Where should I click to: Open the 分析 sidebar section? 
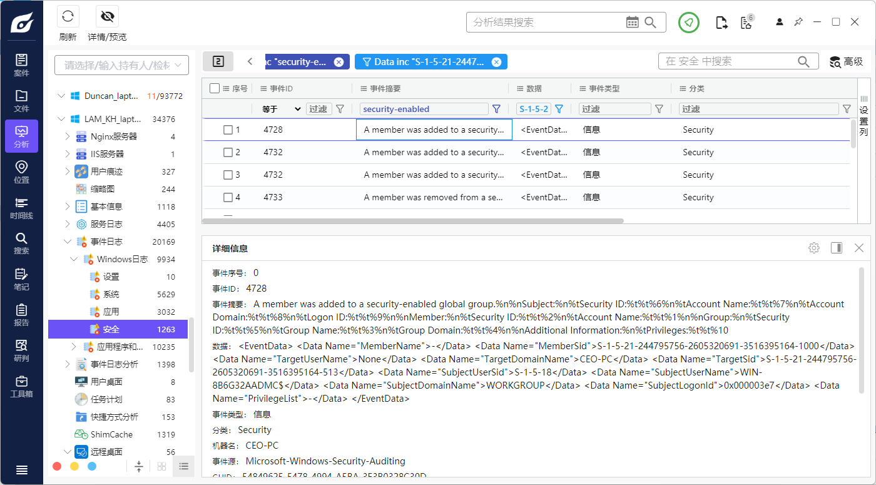(x=21, y=136)
